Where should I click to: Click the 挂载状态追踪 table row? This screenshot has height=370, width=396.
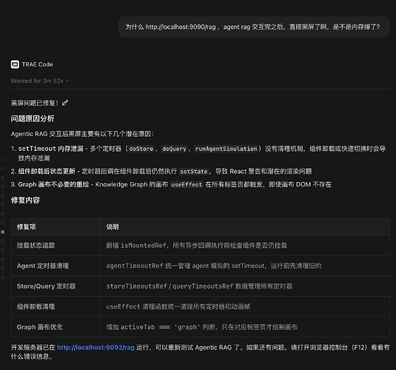click(x=201, y=245)
